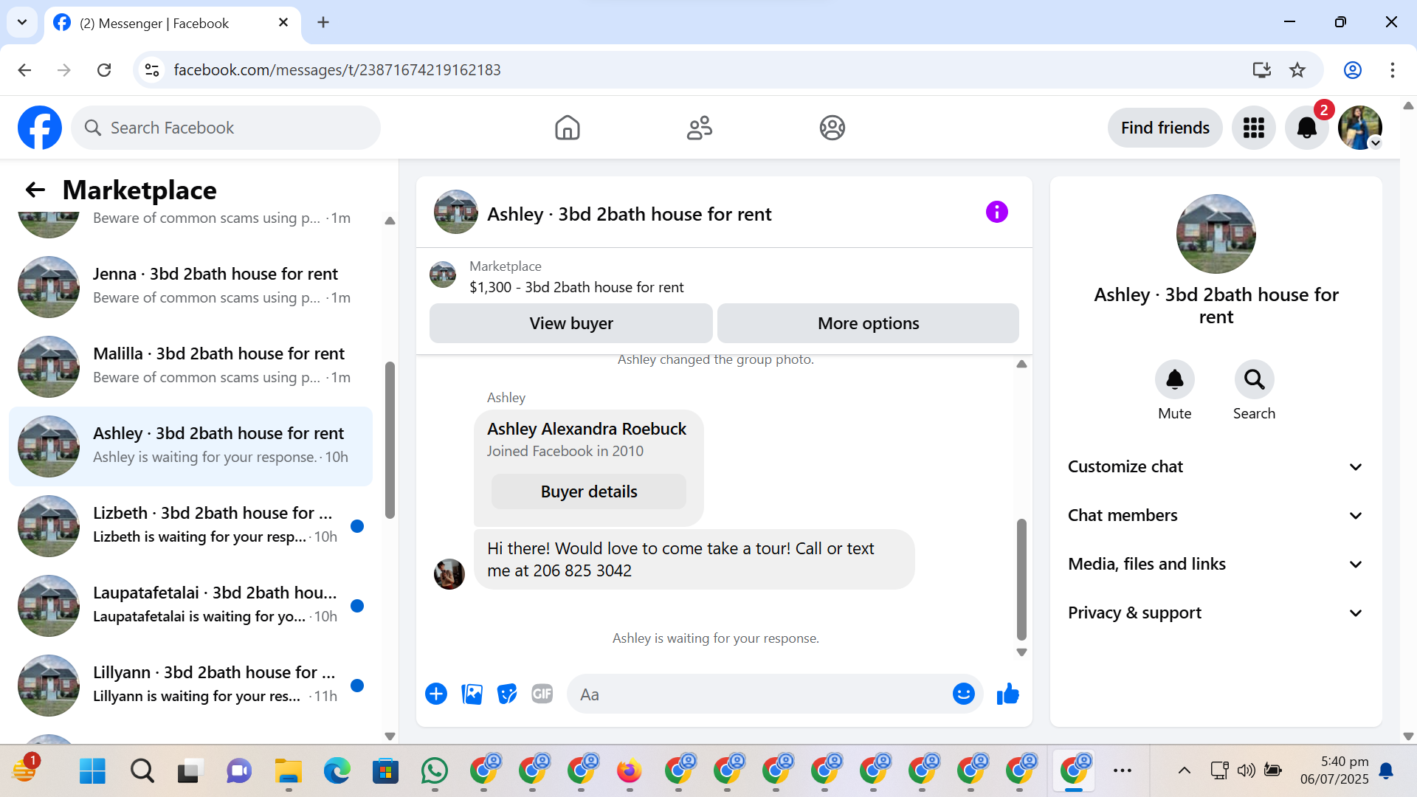Open Lillyann's unread conversation
1417x797 pixels.
click(190, 685)
